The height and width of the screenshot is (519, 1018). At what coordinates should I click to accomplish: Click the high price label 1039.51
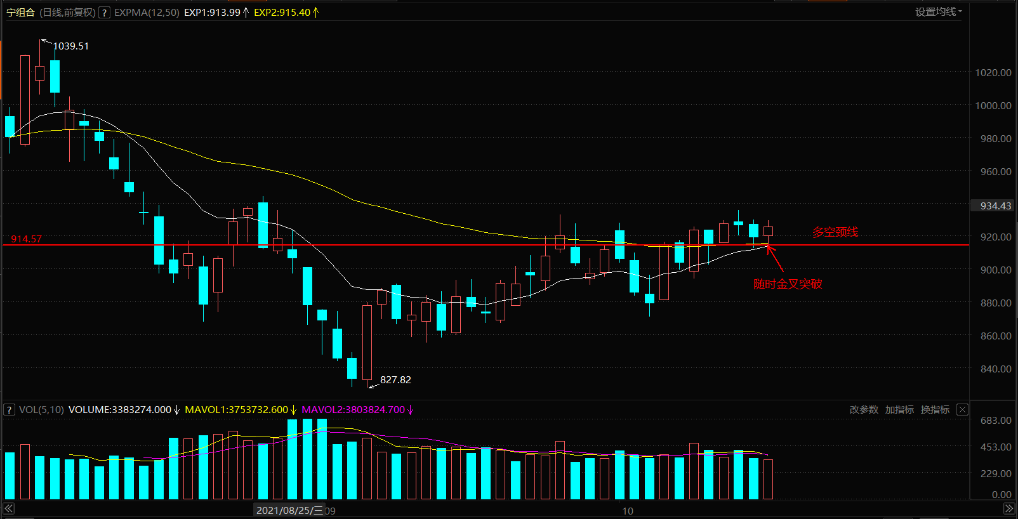[x=71, y=46]
